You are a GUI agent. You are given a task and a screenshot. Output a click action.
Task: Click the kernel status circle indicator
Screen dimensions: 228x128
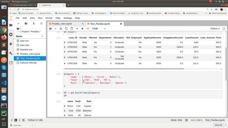[x=224, y=28]
